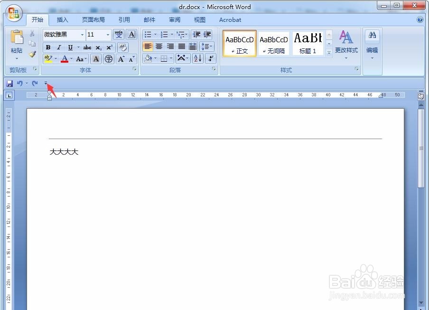Open the Font dialog launcher
Screen dimensions: 429x310
[135, 69]
